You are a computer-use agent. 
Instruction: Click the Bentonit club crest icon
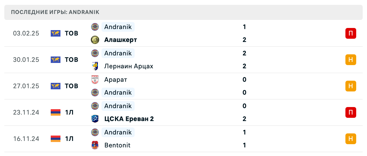95,145
